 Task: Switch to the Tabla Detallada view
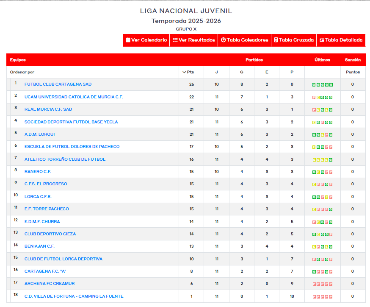tap(341, 40)
